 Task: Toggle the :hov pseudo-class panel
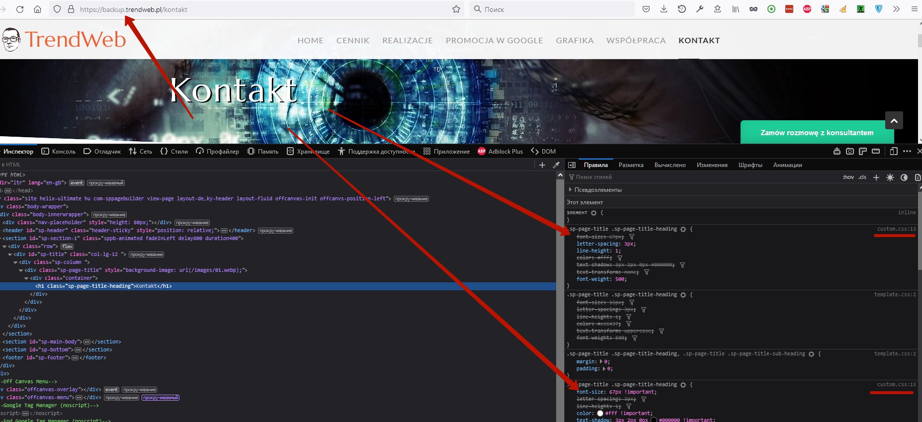click(x=848, y=177)
